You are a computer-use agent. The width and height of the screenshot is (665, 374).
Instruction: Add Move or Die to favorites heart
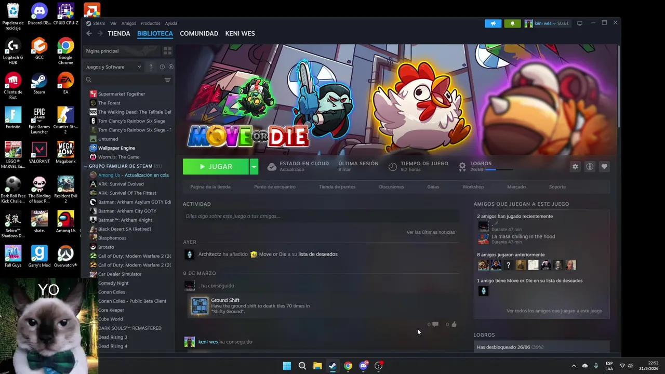click(x=604, y=167)
